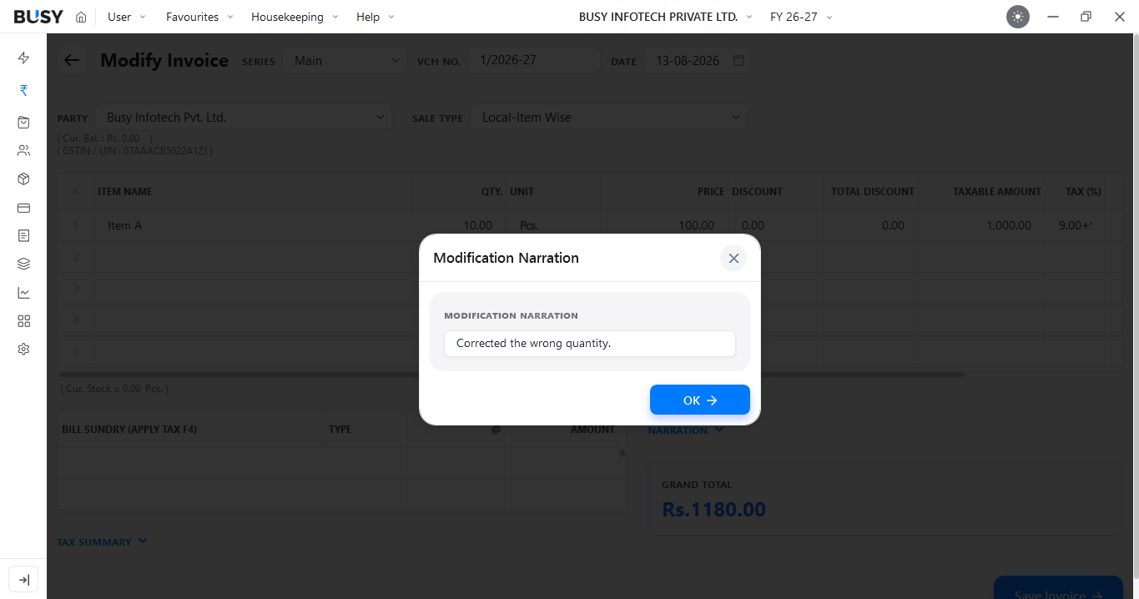Open the User menu
Screen dimensions: 1139x599
[x=127, y=17]
